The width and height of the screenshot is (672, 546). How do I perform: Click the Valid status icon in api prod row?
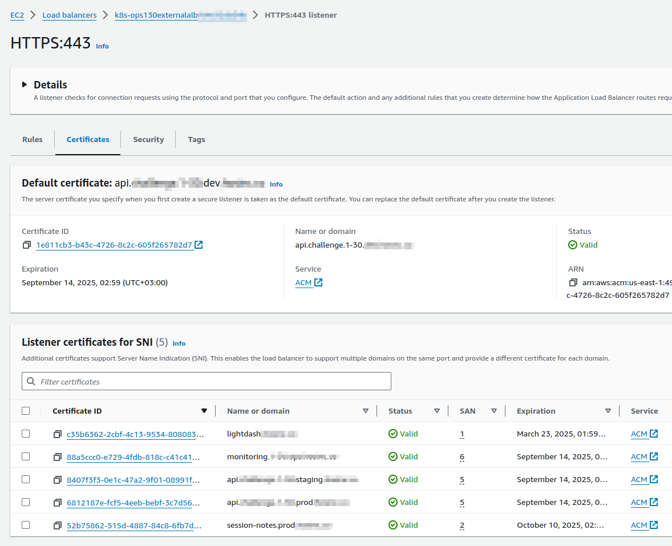(393, 502)
